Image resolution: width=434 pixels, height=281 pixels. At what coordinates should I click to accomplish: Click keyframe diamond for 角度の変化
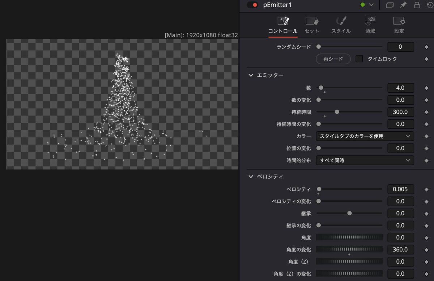pos(426,250)
